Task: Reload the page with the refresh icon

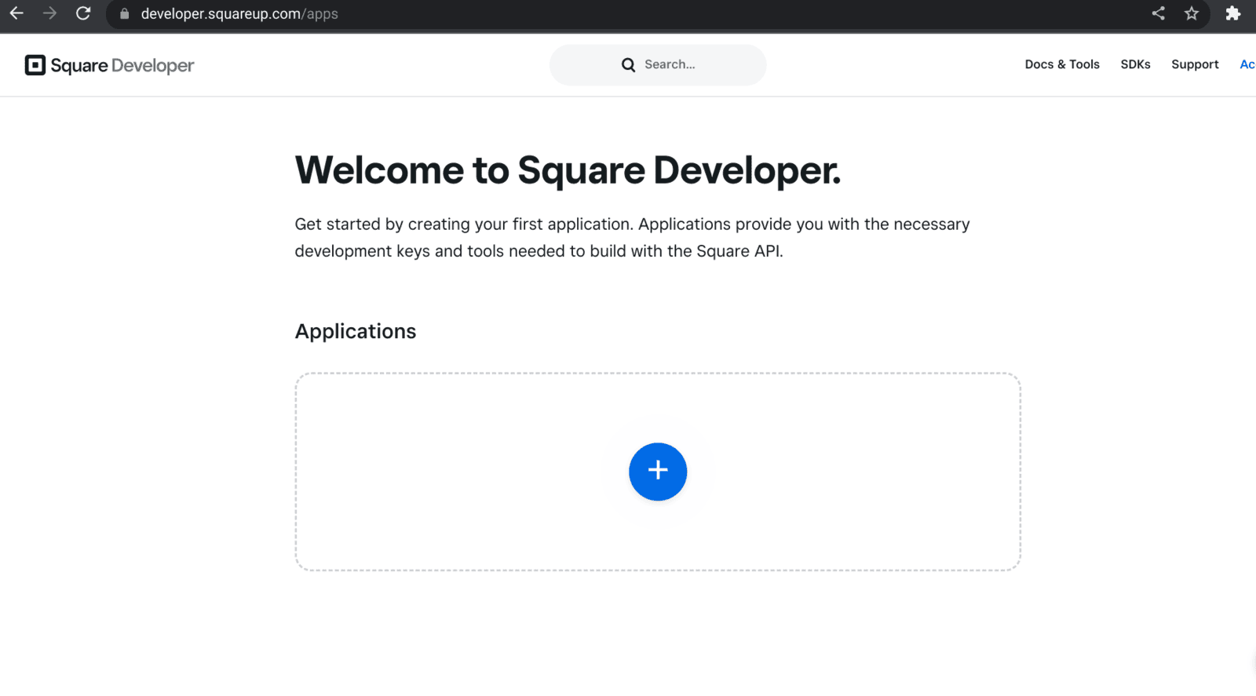Action: coord(83,13)
